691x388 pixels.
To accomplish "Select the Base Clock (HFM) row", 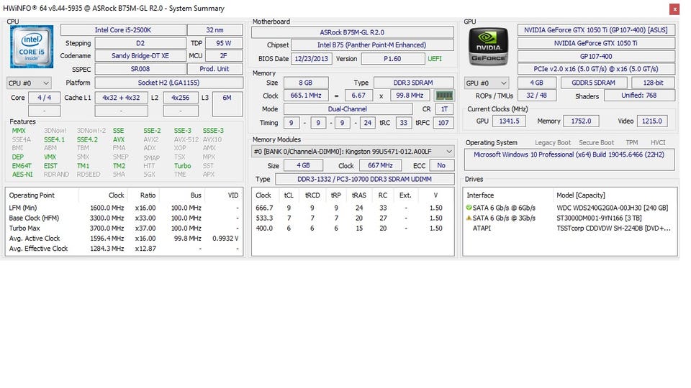I will coord(124,218).
